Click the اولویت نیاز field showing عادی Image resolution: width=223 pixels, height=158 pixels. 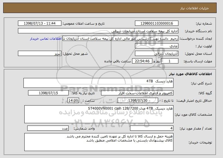click(x=157, y=46)
